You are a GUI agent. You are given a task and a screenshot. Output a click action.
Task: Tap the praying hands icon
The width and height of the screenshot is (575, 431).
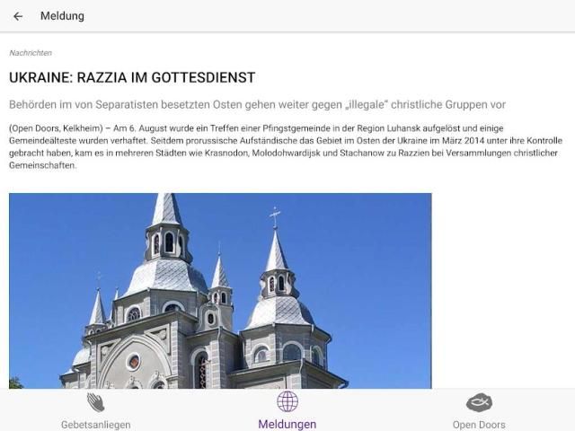[x=95, y=402]
